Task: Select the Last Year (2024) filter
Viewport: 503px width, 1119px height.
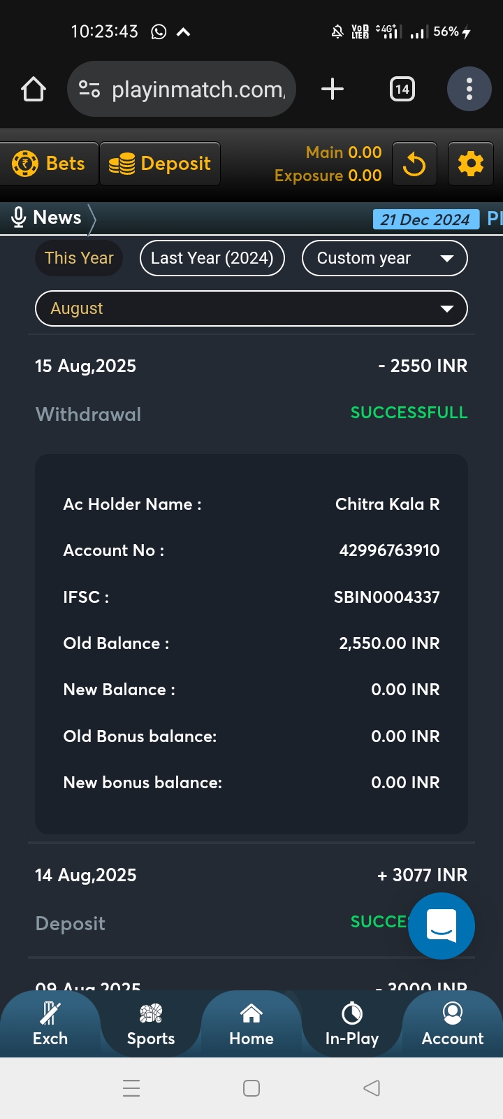Action: pos(212,258)
